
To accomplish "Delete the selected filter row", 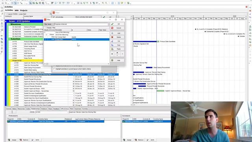I will click(x=117, y=37).
